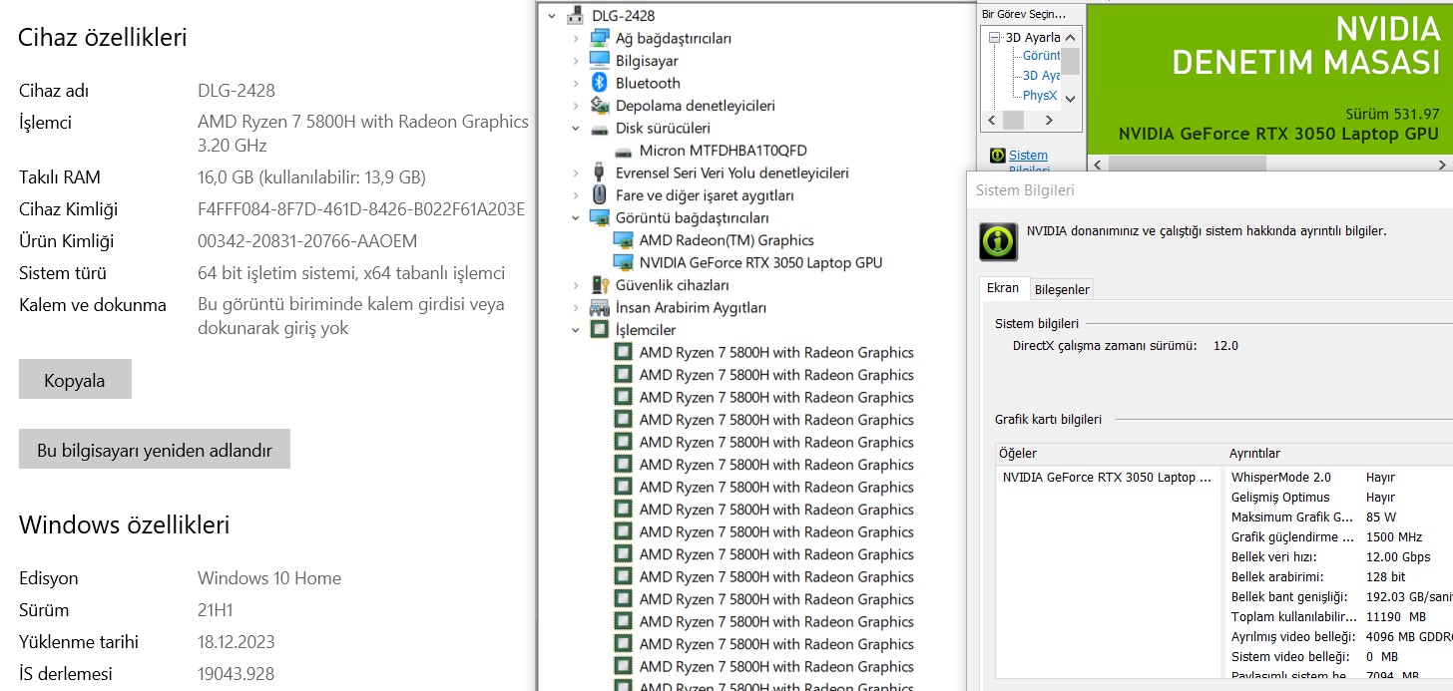Click the 16,0 GB installed RAM value
Image resolution: width=1453 pixels, height=691 pixels.
pos(311,177)
